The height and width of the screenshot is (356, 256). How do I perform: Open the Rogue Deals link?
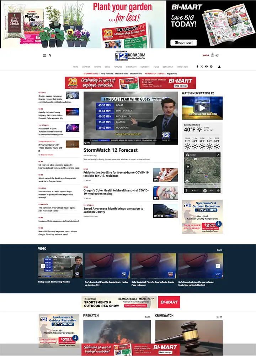[172, 74]
